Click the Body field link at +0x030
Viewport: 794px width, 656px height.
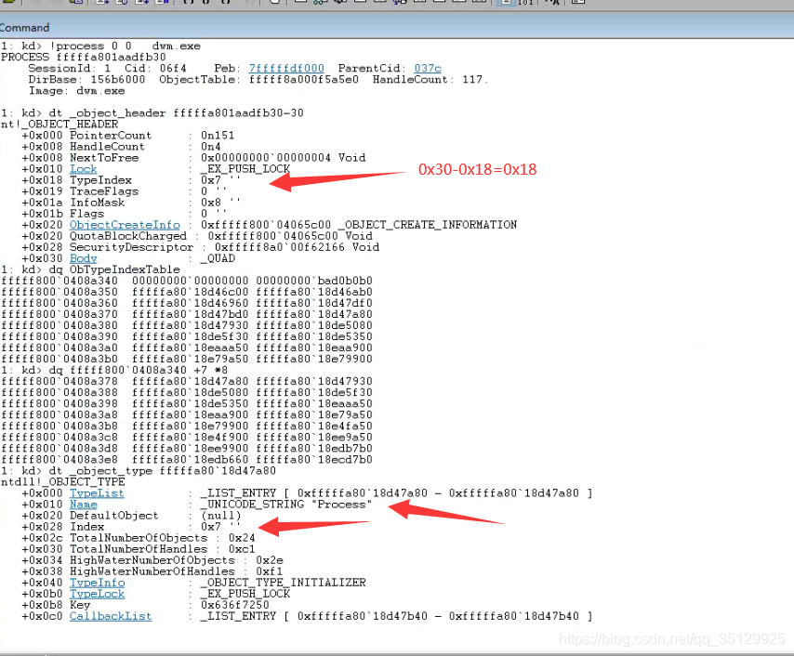pos(83,258)
